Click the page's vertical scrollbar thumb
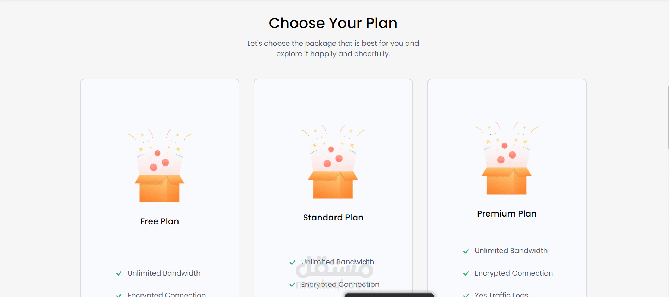 pyautogui.click(x=668, y=118)
